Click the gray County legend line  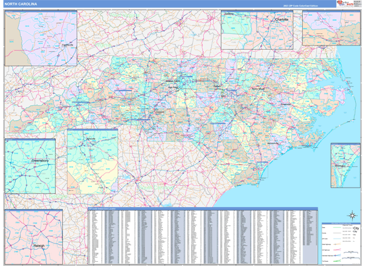click(337, 233)
